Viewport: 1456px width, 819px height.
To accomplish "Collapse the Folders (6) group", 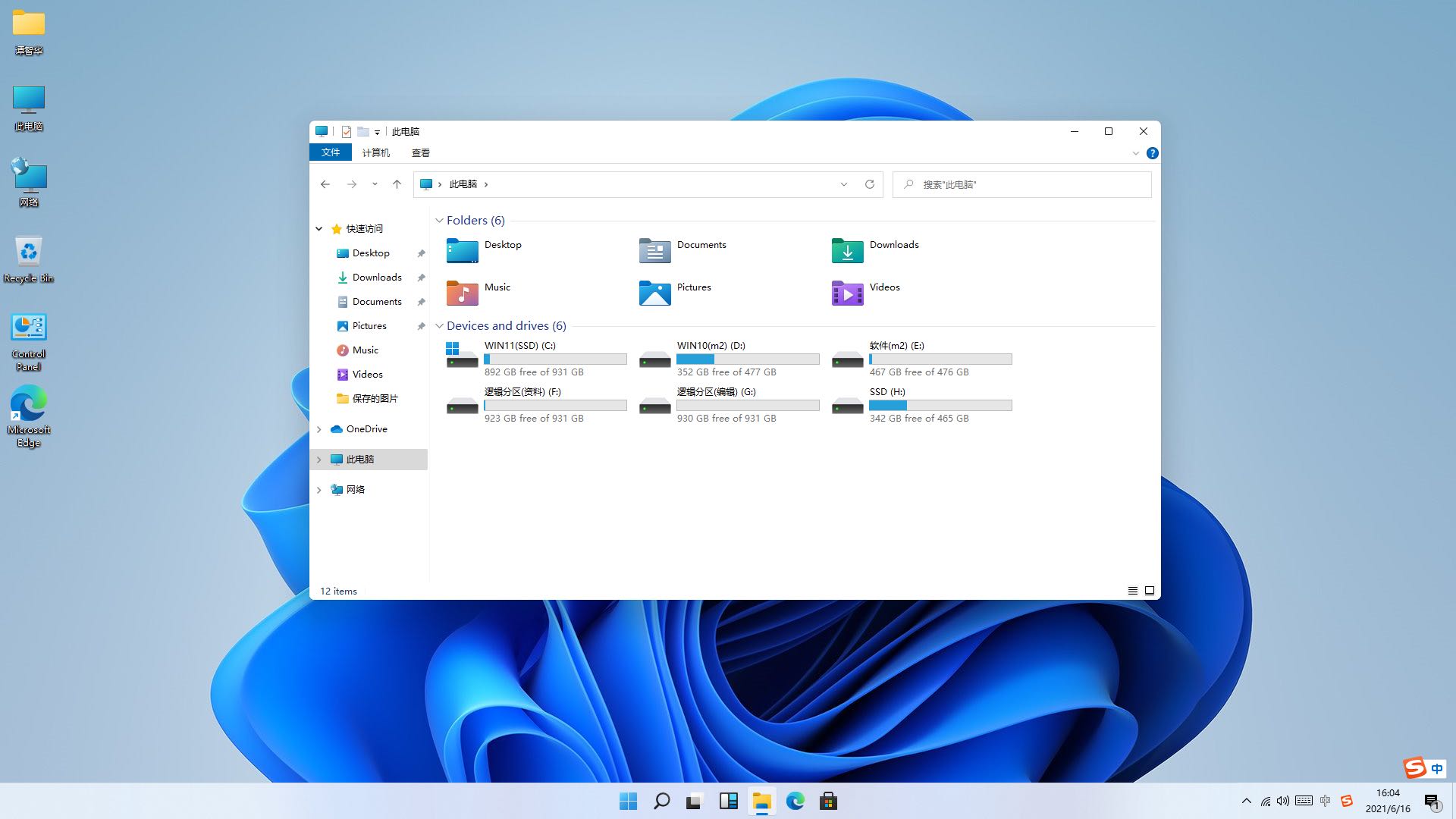I will [x=439, y=221].
